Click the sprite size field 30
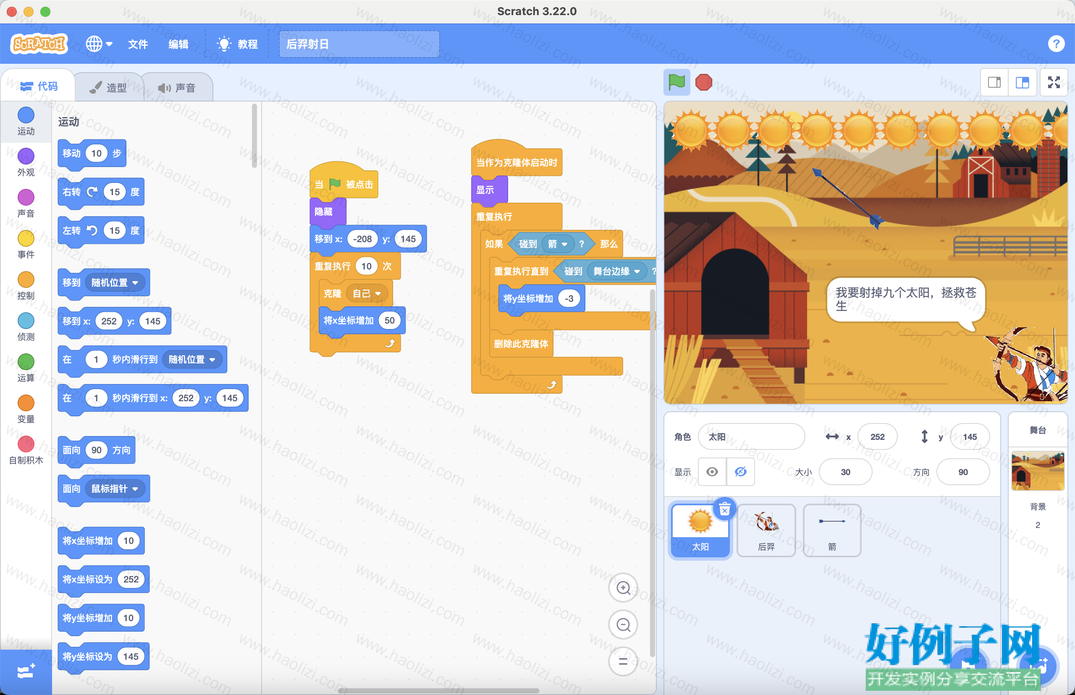 [845, 472]
